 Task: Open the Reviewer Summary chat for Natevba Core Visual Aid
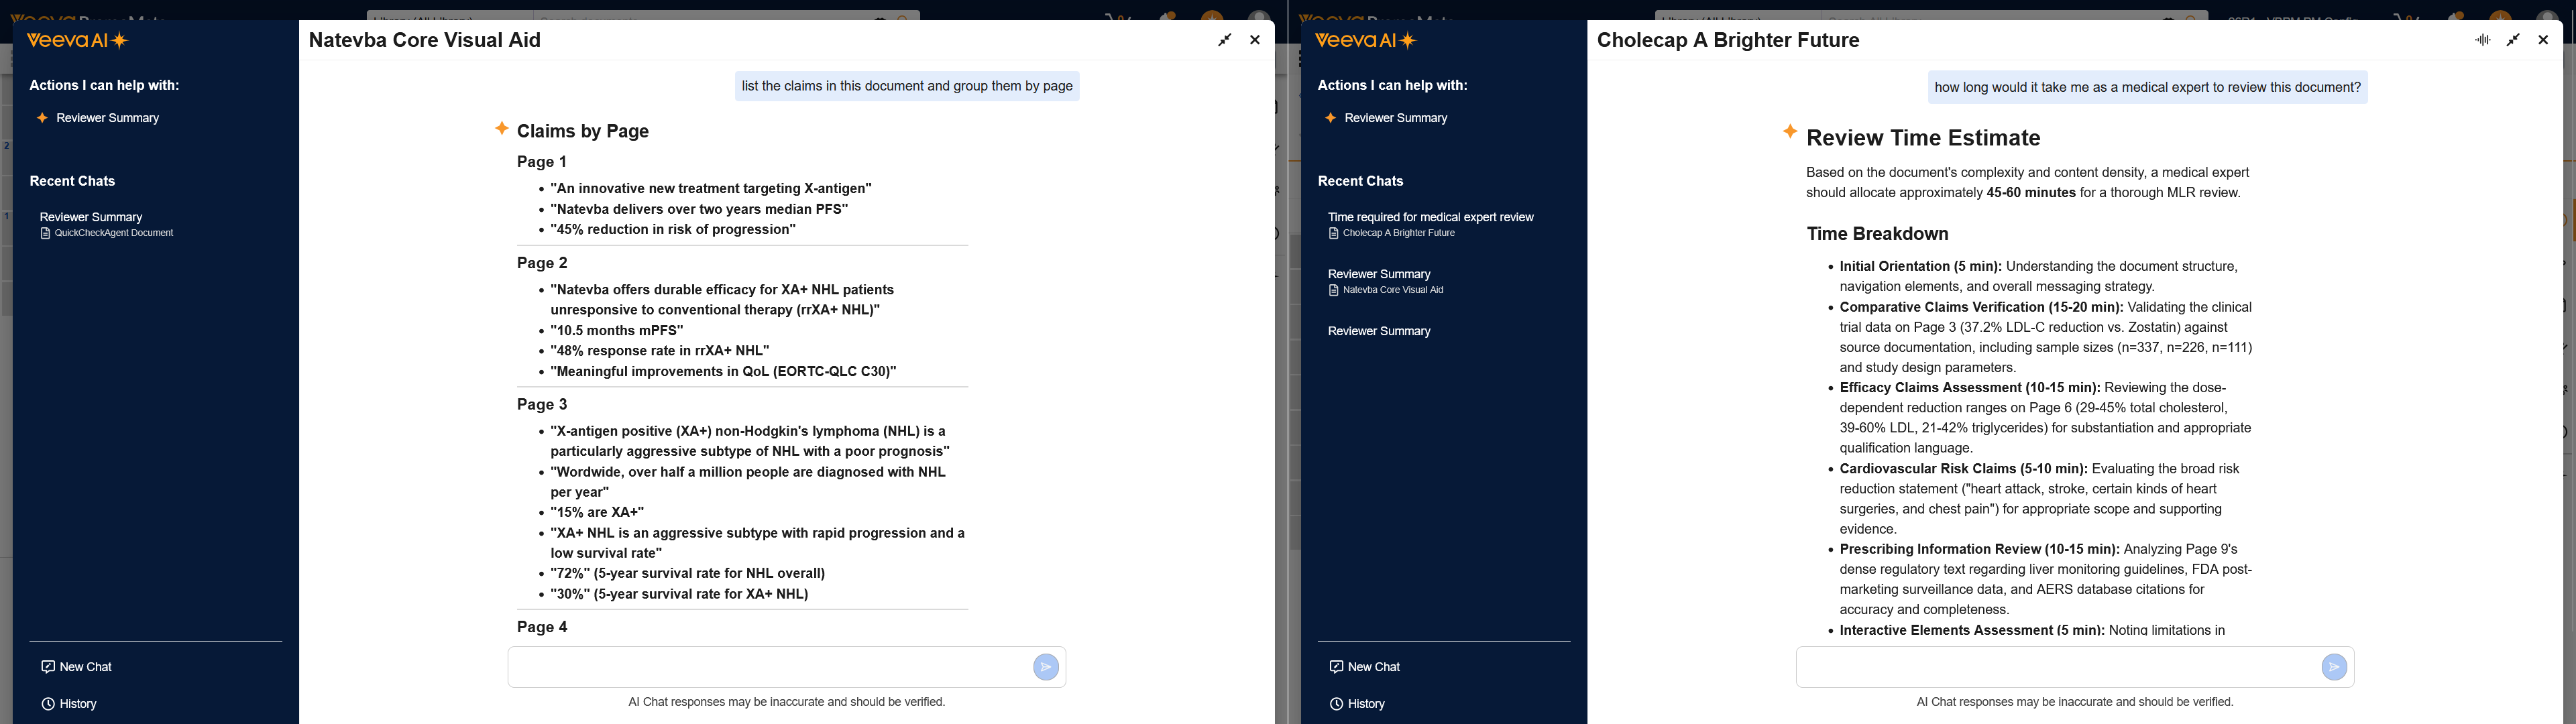coord(1380,273)
